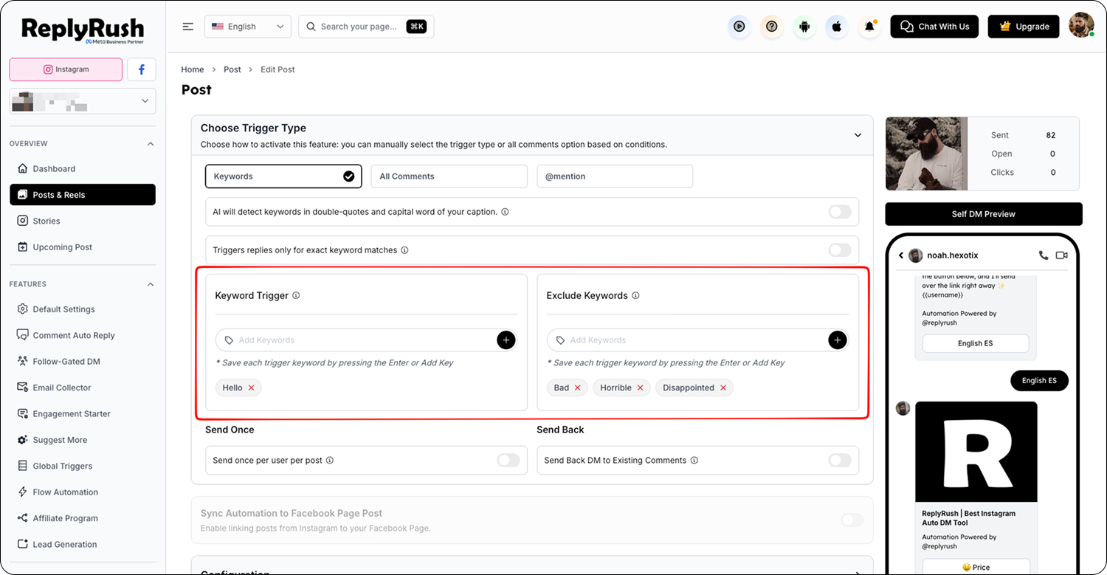This screenshot has width=1107, height=575.
Task: Toggle AI keyword detection switch
Action: [840, 212]
